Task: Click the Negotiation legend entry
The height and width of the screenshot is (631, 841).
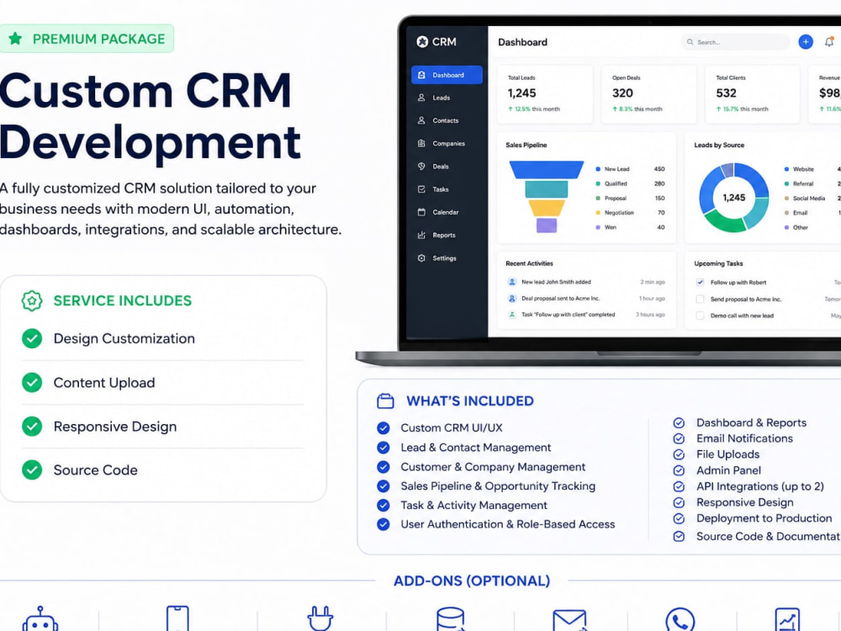Action: (615, 213)
